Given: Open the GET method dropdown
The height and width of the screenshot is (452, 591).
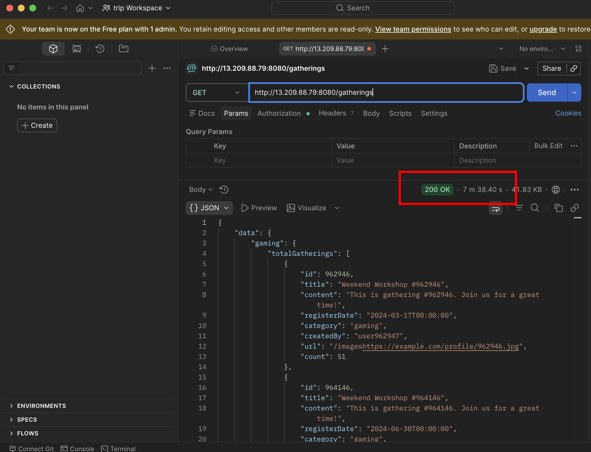Looking at the screenshot, I should point(217,93).
